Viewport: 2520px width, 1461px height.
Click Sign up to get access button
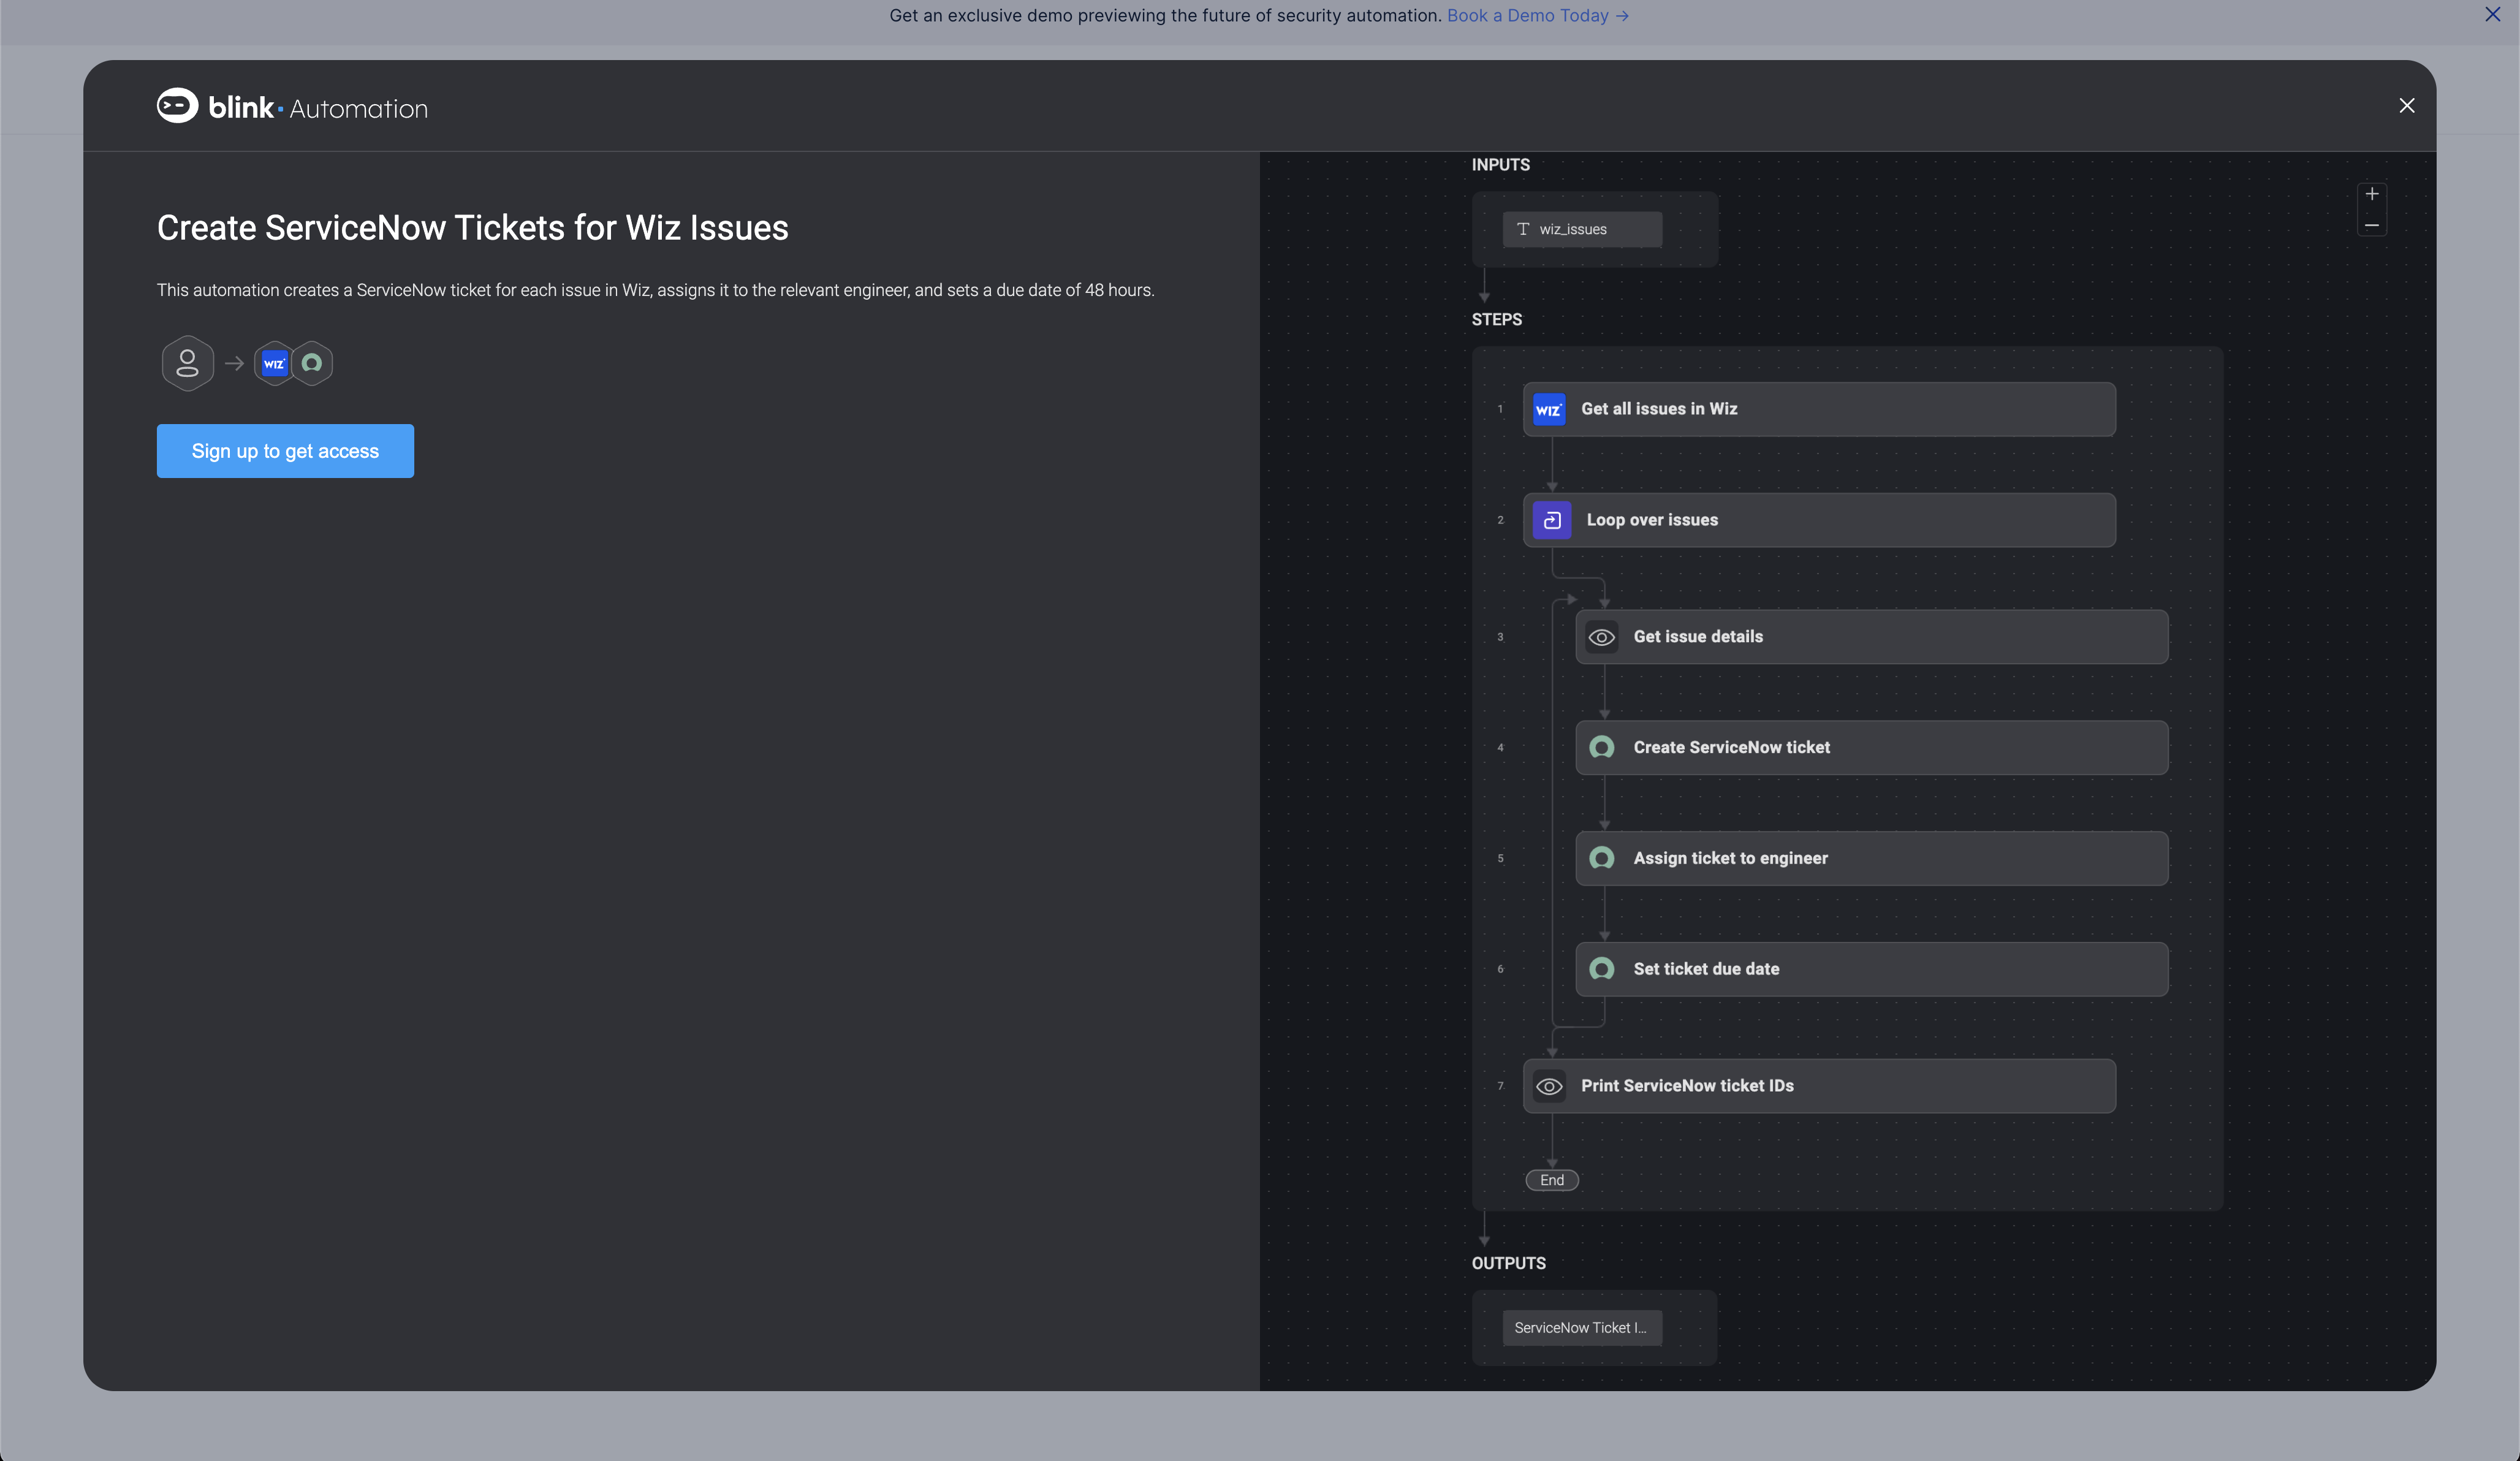coord(284,450)
